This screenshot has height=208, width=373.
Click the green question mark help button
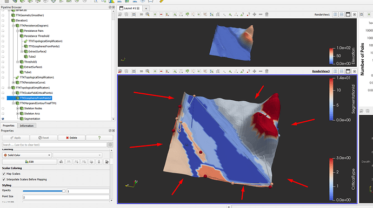click(x=99, y=138)
